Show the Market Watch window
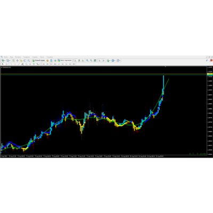Image resolution: width=213 pixels, height=213 pixels. point(13,61)
